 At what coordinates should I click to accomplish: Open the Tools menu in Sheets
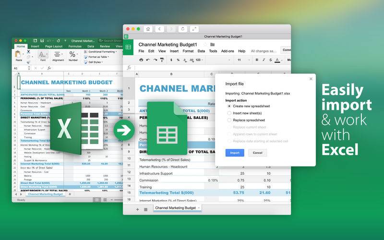[213, 51]
